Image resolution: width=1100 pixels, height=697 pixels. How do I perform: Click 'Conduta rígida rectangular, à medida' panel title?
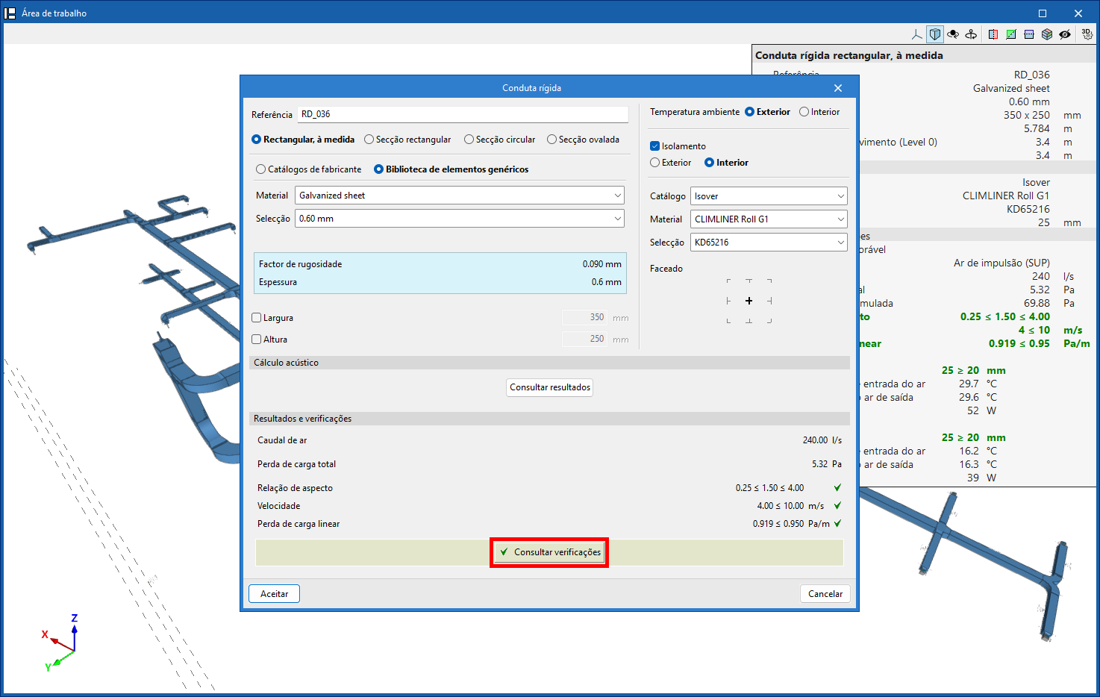(x=849, y=55)
